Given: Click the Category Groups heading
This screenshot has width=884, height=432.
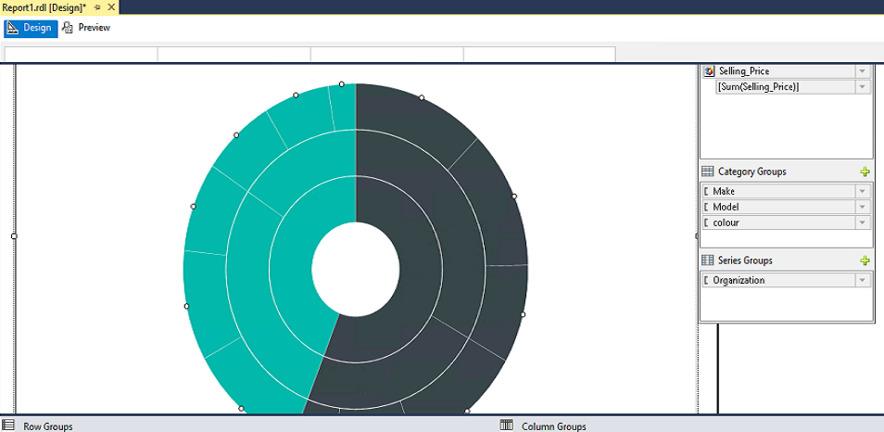Looking at the screenshot, I should (x=752, y=172).
